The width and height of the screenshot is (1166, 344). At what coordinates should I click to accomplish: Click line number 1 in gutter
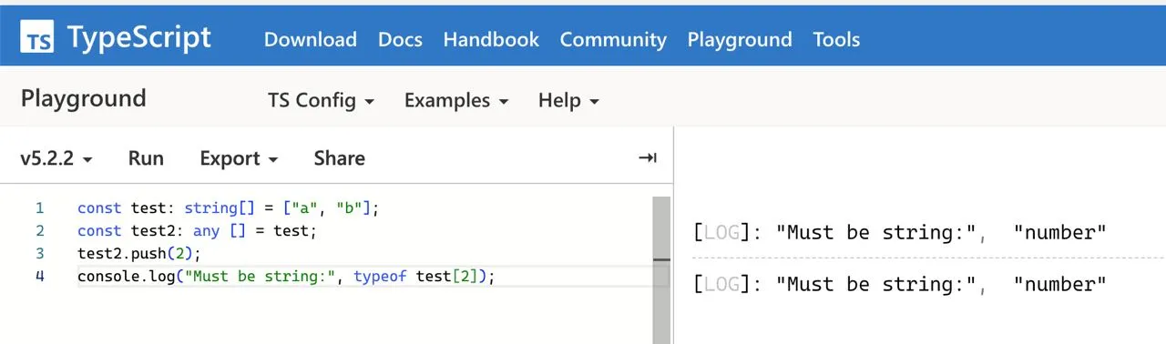39,208
